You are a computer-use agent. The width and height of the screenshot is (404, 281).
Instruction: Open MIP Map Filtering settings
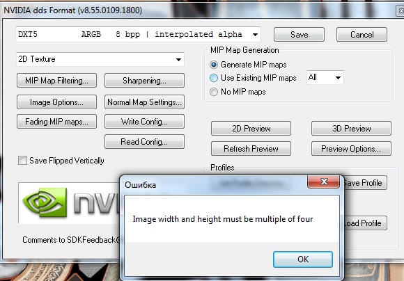(56, 81)
